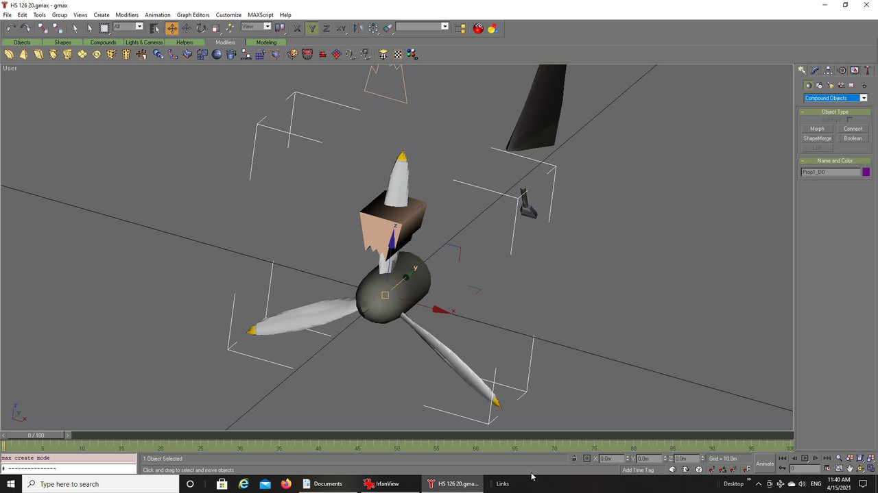
Task: Switch to the Shapes tab
Action: 62,42
